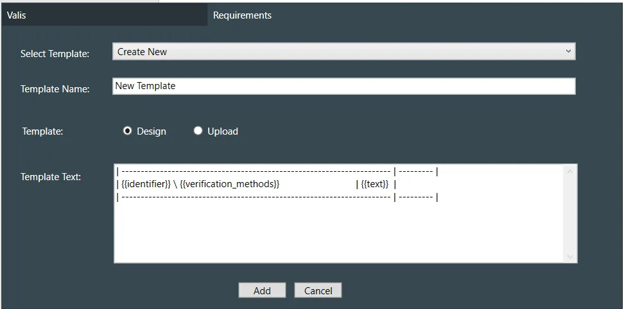Click the scroll down arrow in Template Text
The image size is (624, 309).
(571, 256)
